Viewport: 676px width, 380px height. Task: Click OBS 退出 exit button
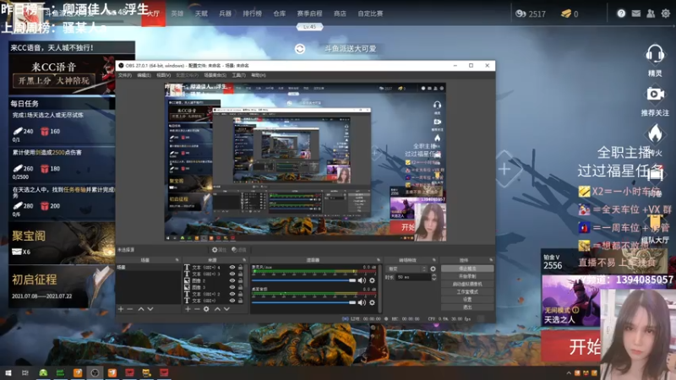pos(467,307)
